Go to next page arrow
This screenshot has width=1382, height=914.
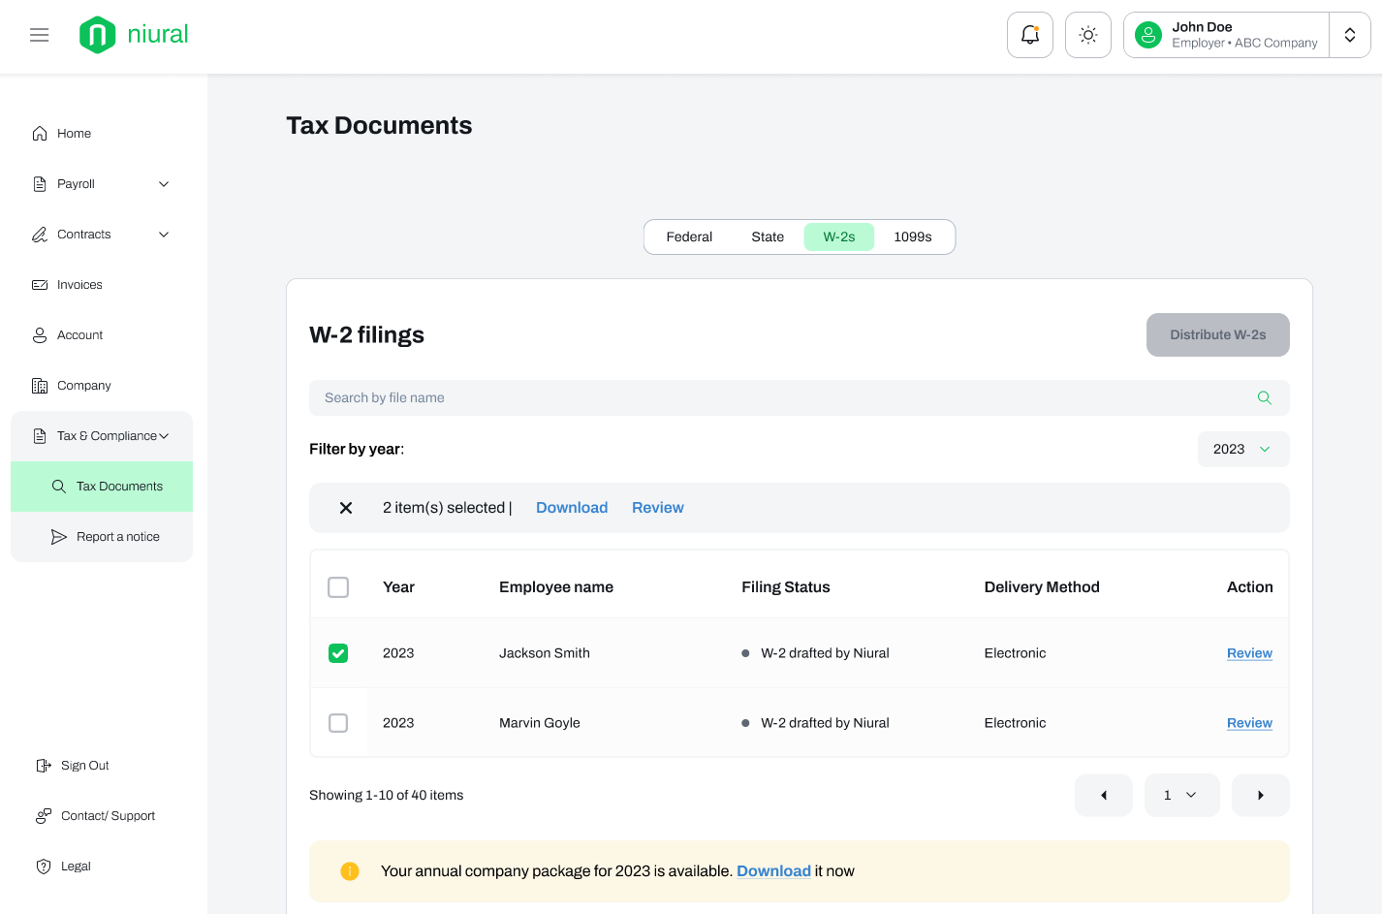click(x=1260, y=795)
